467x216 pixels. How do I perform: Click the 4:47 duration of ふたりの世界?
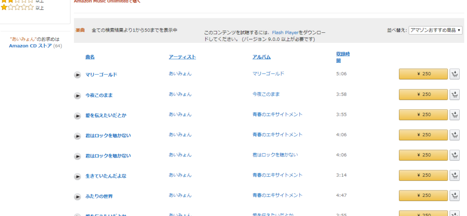(341, 195)
